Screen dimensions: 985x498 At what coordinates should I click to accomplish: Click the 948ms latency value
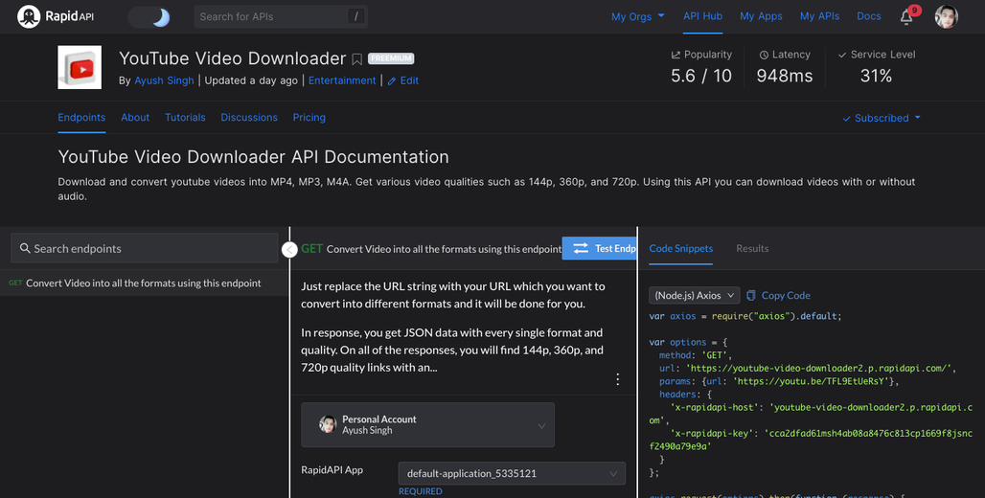tap(785, 76)
